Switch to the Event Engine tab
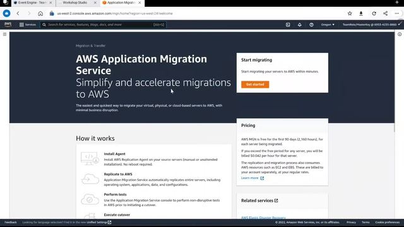Image resolution: width=404 pixels, height=227 pixels. [33, 3]
